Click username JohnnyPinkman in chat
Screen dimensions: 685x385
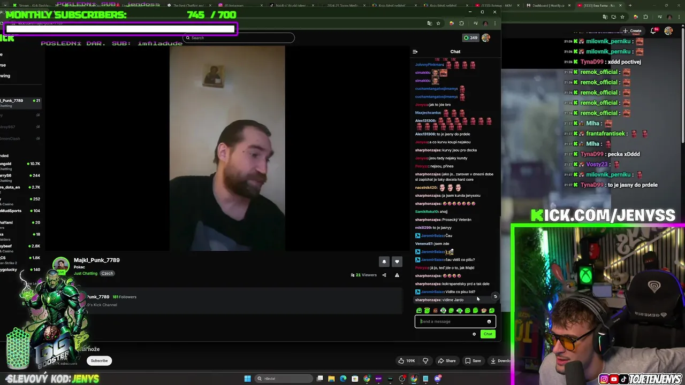point(429,65)
